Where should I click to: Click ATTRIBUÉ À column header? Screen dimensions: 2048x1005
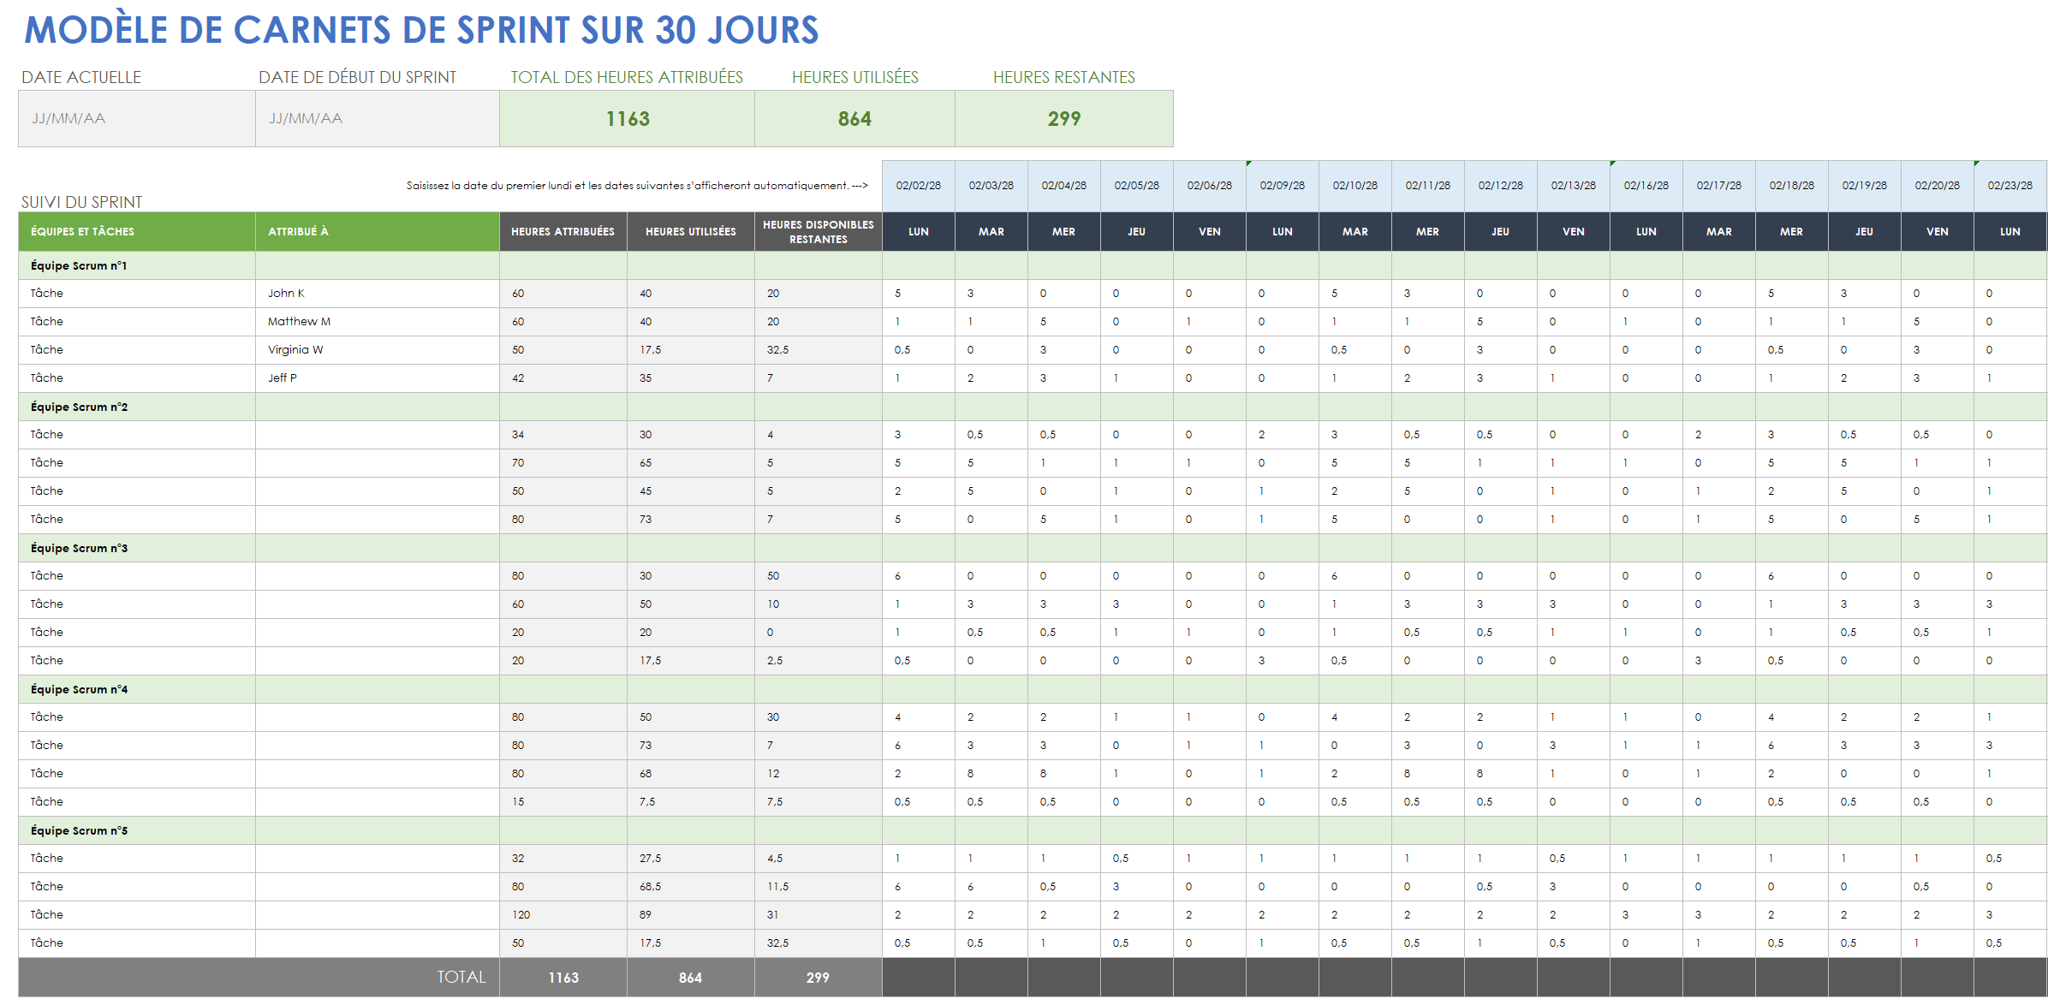(x=378, y=232)
